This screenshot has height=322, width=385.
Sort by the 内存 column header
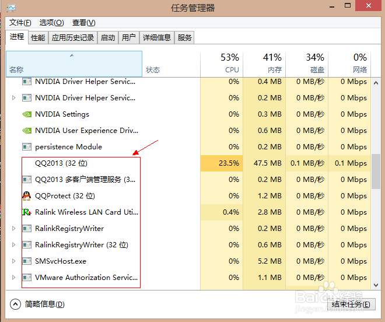[x=264, y=64]
